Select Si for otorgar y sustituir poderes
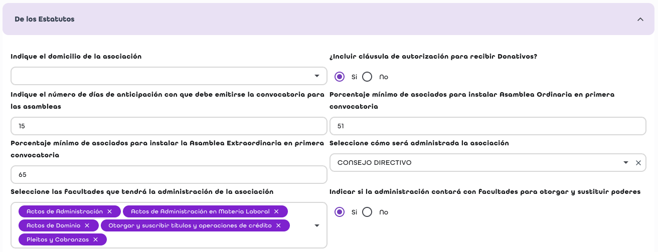 tap(340, 212)
